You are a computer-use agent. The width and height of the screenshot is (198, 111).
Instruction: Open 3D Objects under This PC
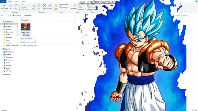pos(9,52)
